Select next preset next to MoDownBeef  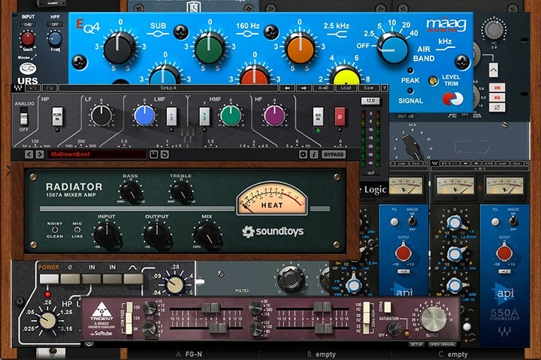tap(40, 154)
